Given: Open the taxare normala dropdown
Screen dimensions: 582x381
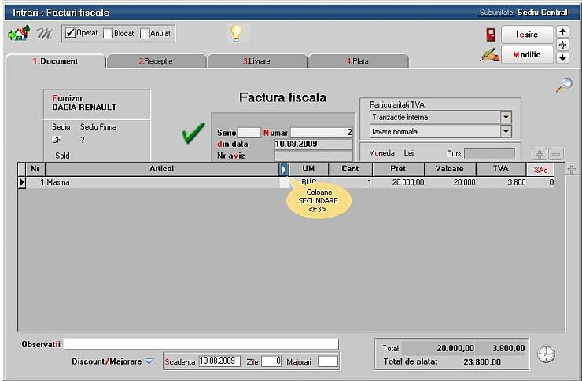Looking at the screenshot, I should 506,131.
